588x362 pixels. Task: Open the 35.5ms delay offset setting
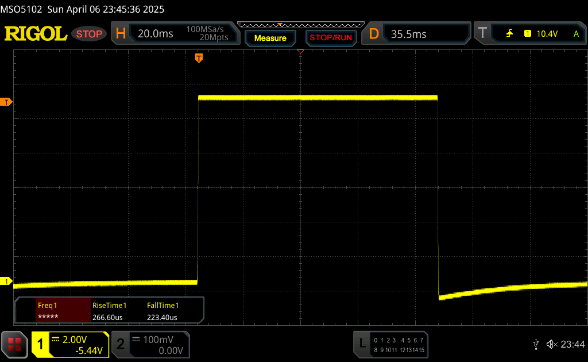point(409,34)
